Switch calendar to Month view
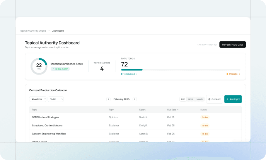Viewport: 266px width, 160px height. point(199,99)
